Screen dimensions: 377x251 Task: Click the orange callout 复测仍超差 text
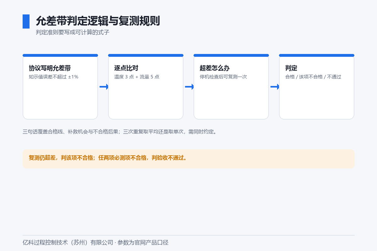click(108, 158)
